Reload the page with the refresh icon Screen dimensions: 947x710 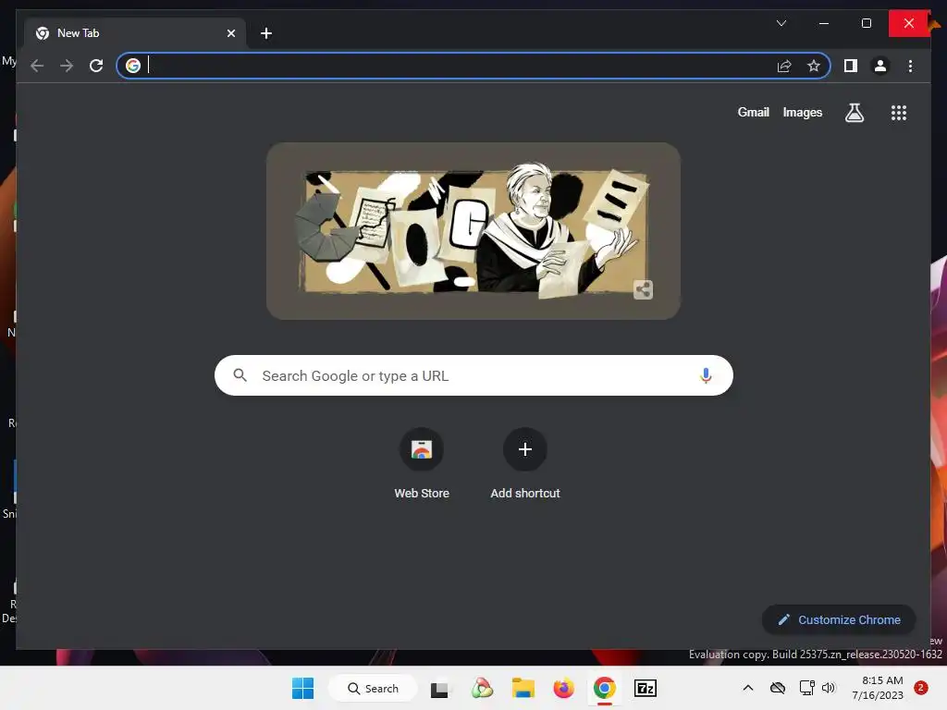tap(96, 66)
